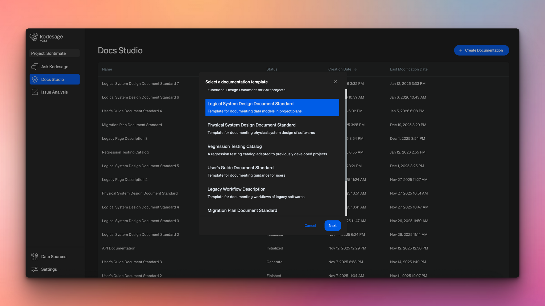Click the Cancel link

310,226
